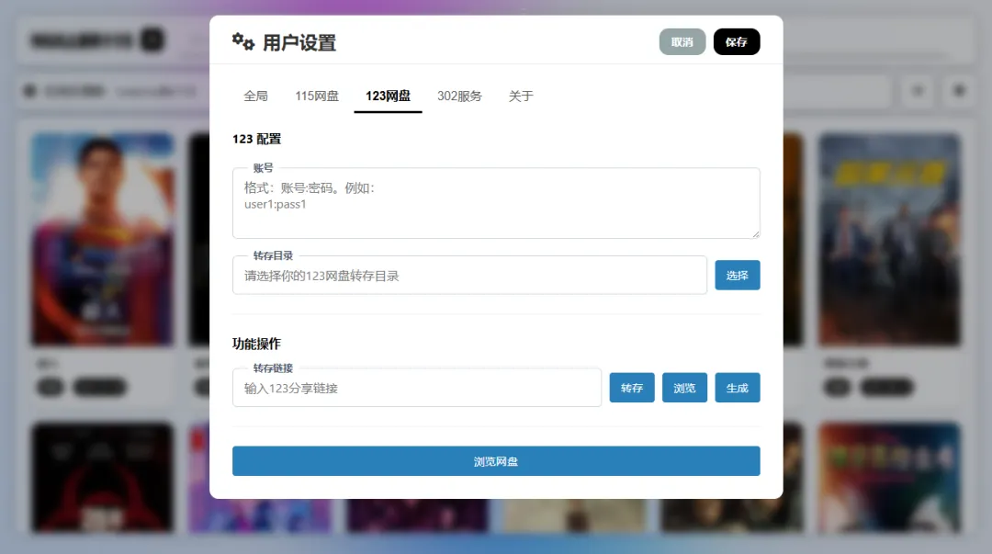
Task: Click the 浏览 button in 功能操作 row
Action: (684, 387)
